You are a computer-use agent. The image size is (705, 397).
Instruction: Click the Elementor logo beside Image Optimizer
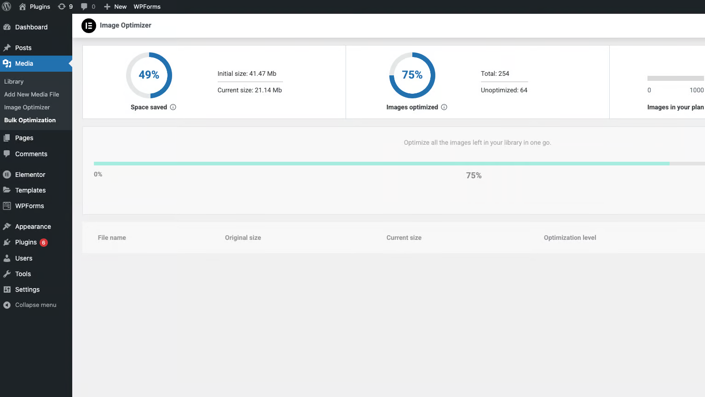[x=89, y=26]
